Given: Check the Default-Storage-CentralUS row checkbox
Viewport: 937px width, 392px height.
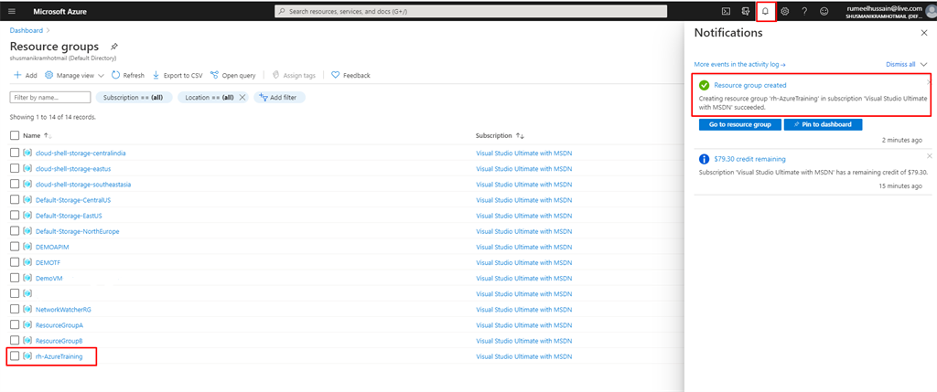Looking at the screenshot, I should pos(15,200).
